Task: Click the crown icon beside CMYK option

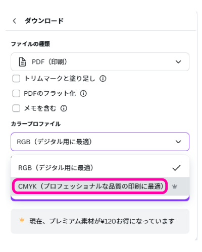Action: click(175, 186)
